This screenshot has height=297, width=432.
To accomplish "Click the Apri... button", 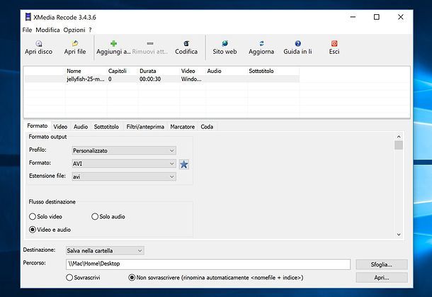I will (x=382, y=277).
